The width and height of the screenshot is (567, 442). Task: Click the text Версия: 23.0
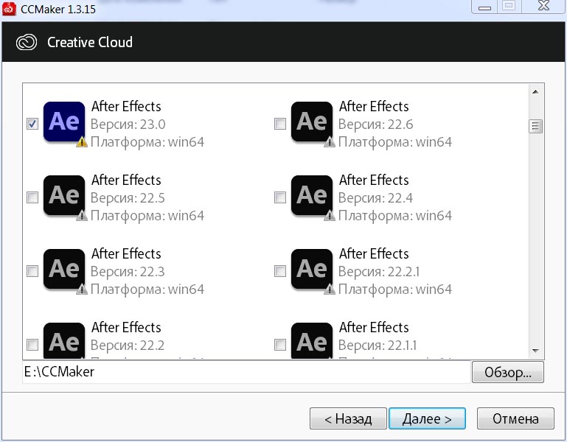coord(128,124)
